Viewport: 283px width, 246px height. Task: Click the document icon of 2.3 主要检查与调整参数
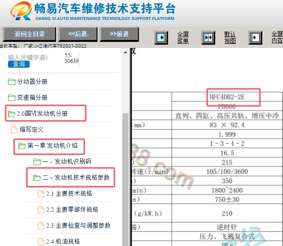point(41,226)
